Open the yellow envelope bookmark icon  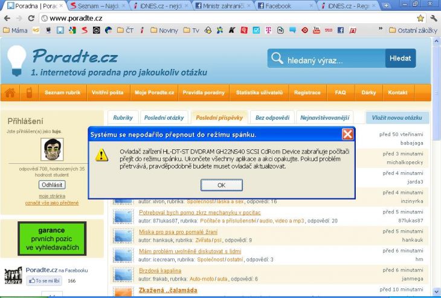(36, 30)
